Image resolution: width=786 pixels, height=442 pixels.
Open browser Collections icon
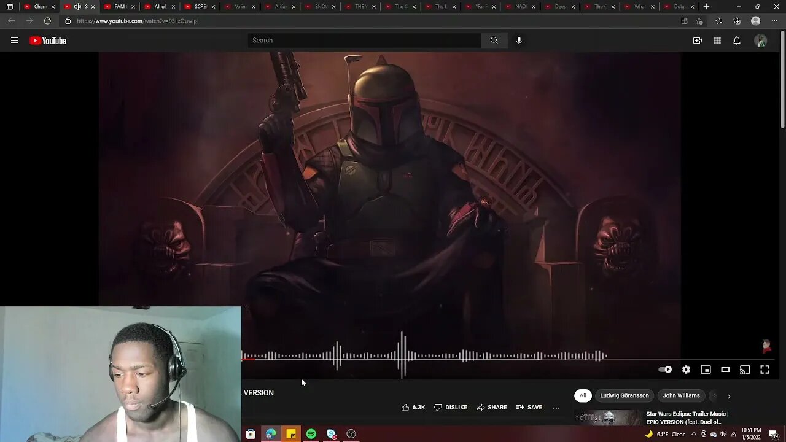pos(737,21)
